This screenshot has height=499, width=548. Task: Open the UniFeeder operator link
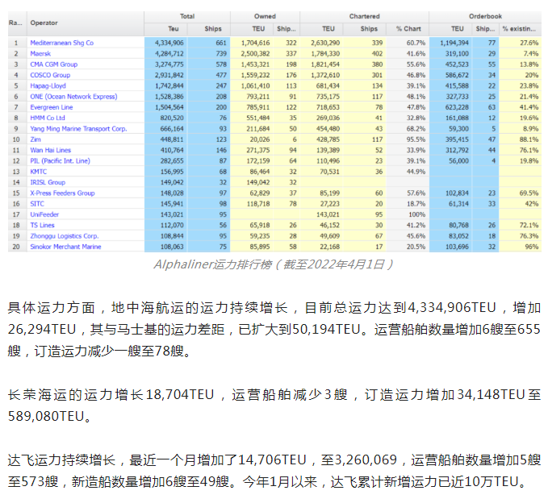[x=44, y=214]
